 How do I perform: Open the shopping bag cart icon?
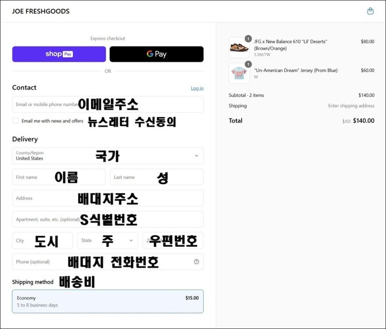(370, 11)
